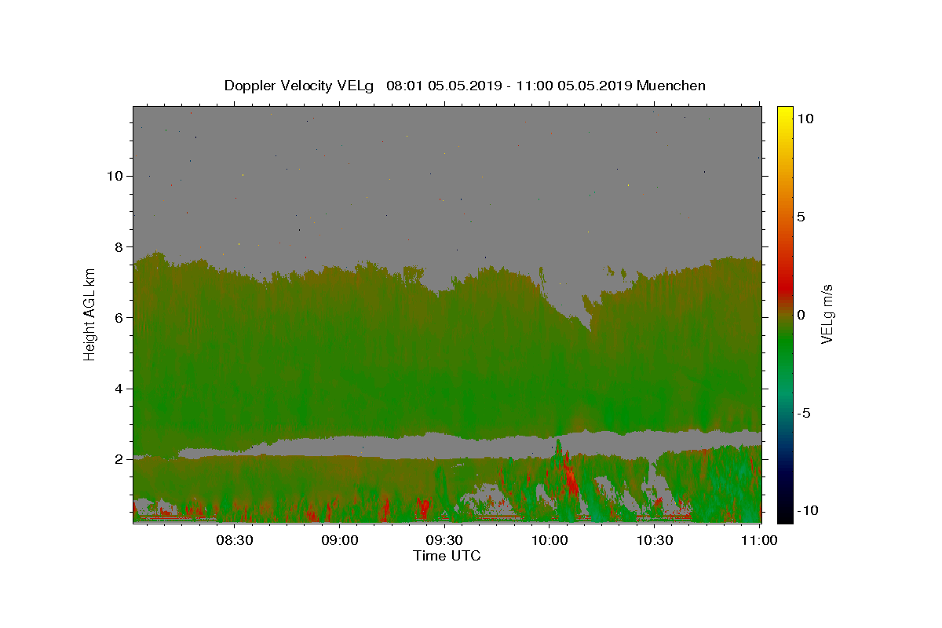Image resolution: width=942 pixels, height=628 pixels.
Task: Click the 09:00 time tick label
Action: click(339, 540)
